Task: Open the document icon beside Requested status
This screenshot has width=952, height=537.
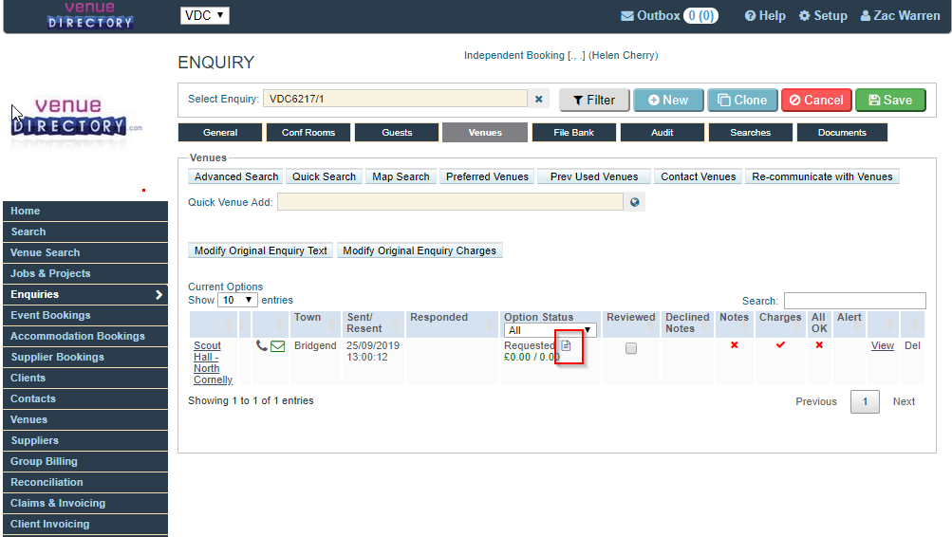Action: [x=567, y=345]
